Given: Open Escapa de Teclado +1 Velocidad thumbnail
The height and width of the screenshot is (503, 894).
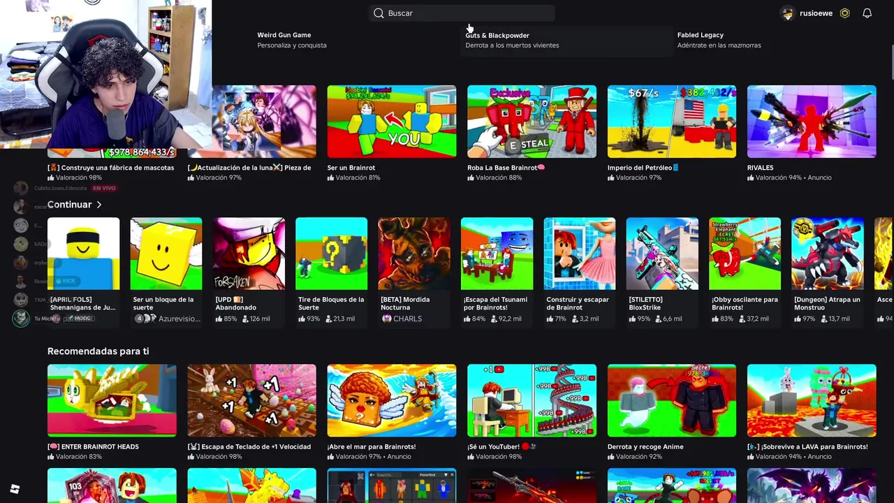Looking at the screenshot, I should (x=251, y=400).
